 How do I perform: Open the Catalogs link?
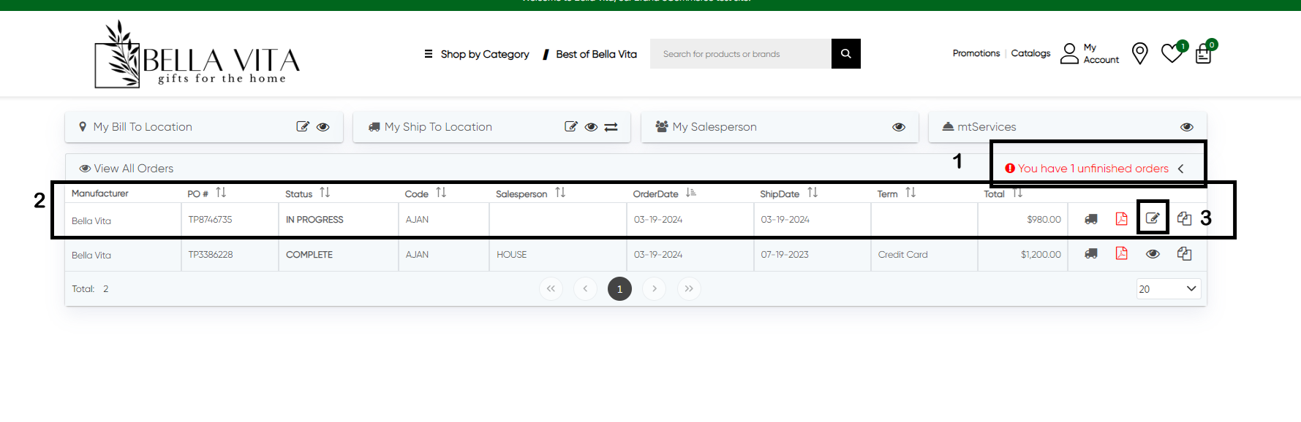point(1030,53)
